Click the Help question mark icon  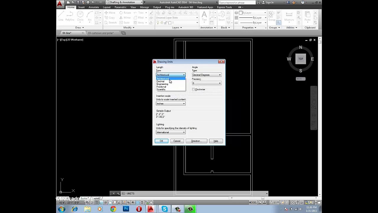point(303,2)
